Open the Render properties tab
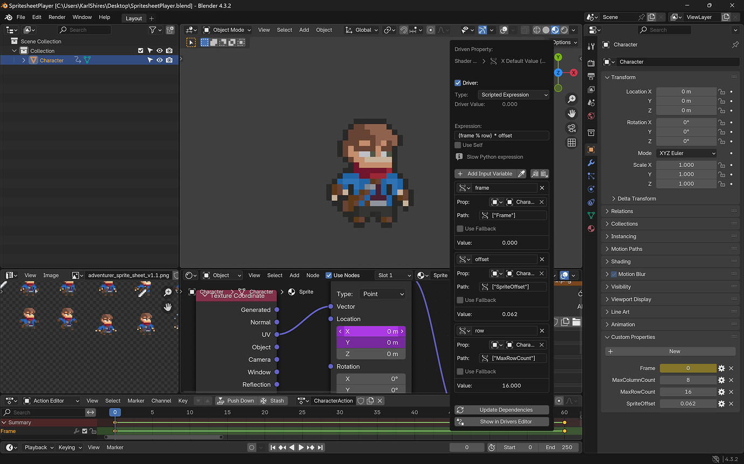This screenshot has height=464, width=744. point(591,64)
